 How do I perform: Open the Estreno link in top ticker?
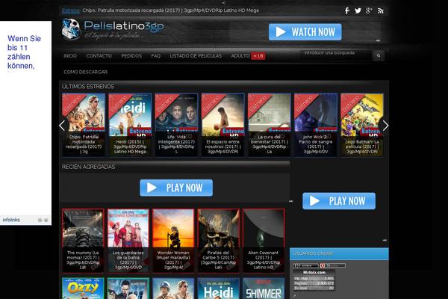[x=71, y=10]
